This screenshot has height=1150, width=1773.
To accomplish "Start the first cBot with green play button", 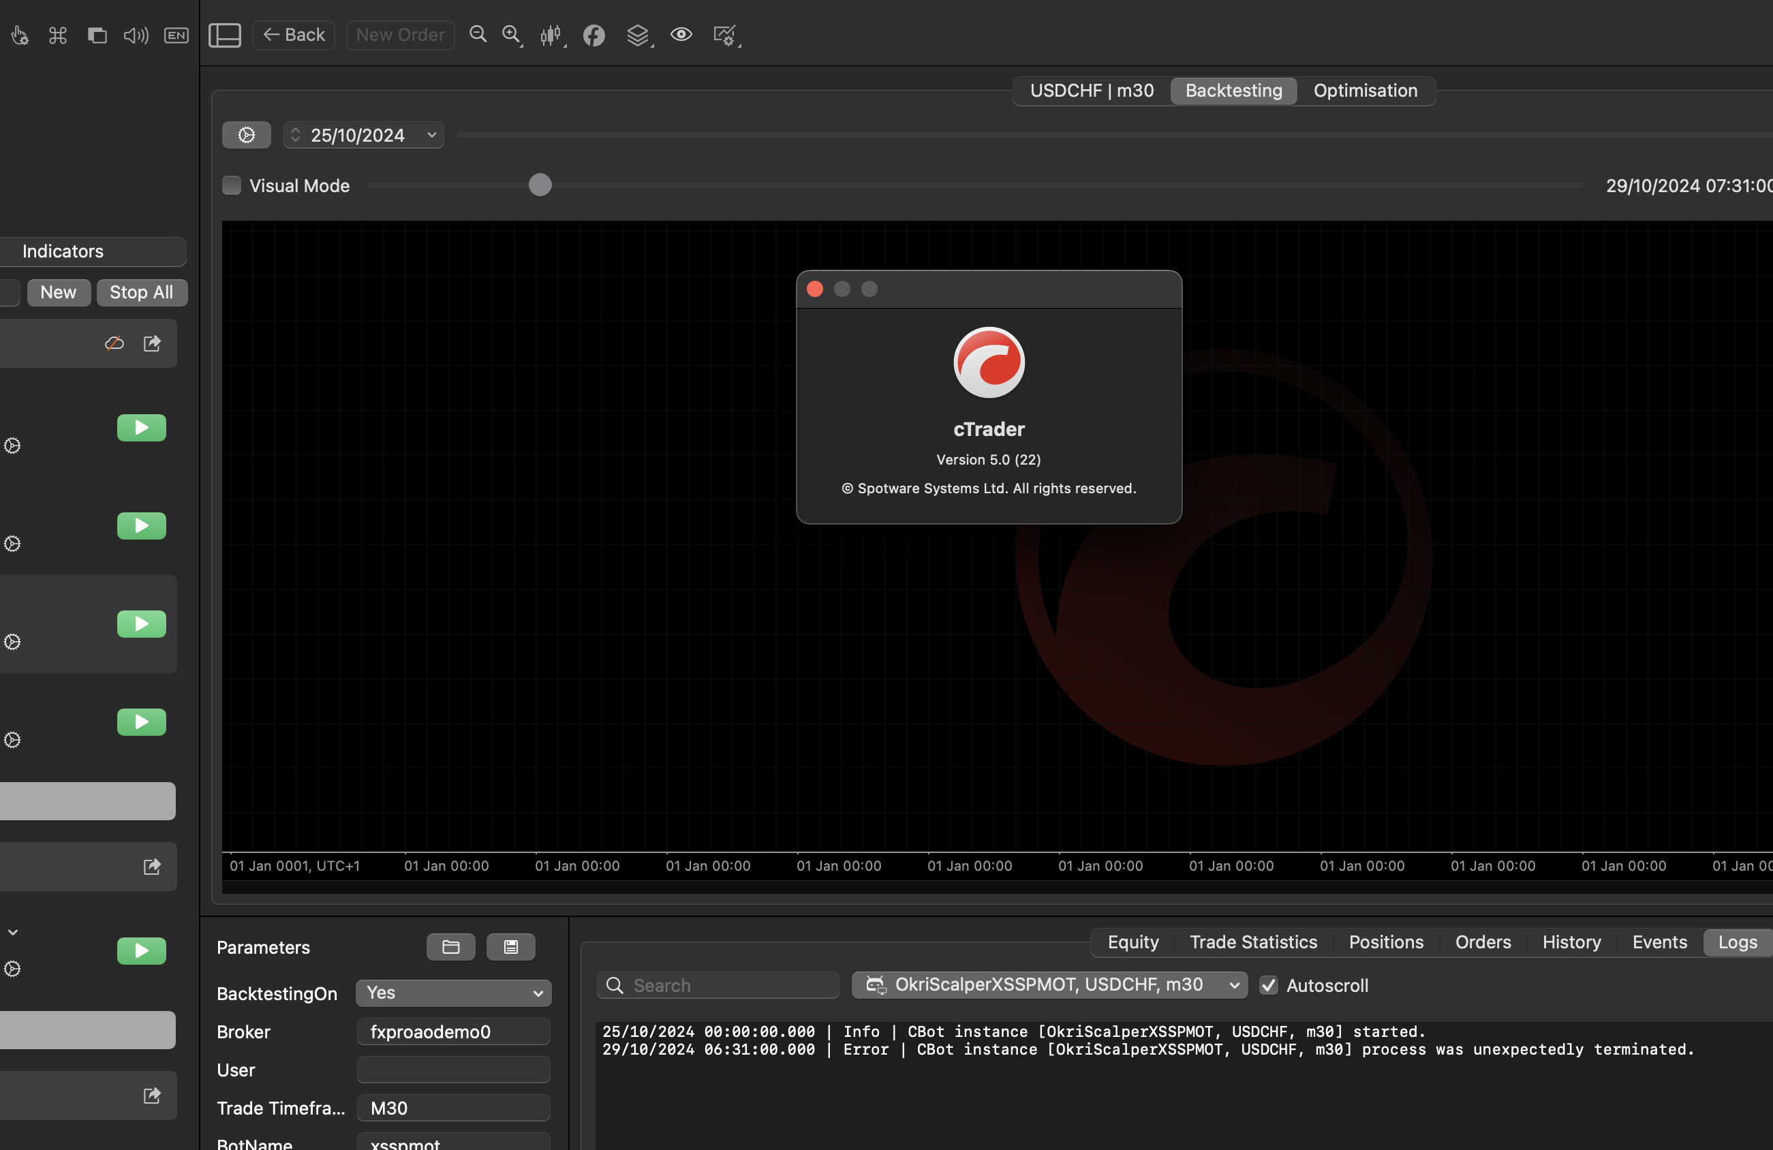I will pos(142,428).
